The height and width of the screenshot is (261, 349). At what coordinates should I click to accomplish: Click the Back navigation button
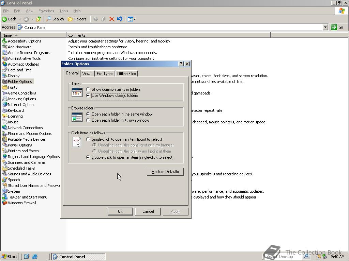tap(9, 19)
